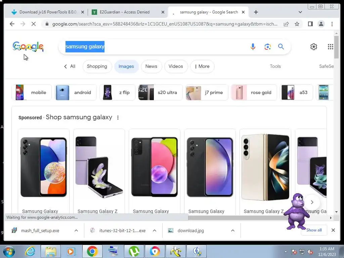Screen dimensions: 344x258
Task: Open the Google apps grid
Action: coord(331,46)
